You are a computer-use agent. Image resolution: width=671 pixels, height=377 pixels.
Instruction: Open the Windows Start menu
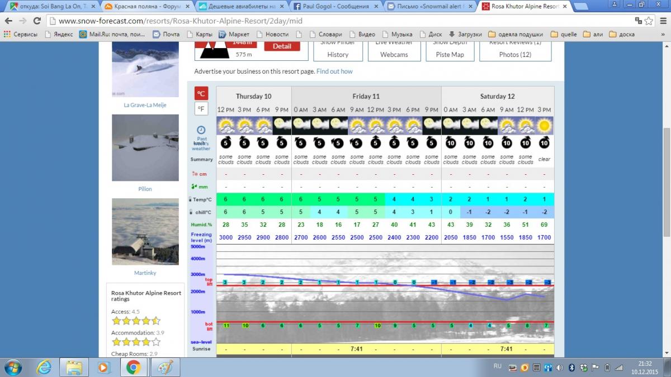tap(12, 367)
